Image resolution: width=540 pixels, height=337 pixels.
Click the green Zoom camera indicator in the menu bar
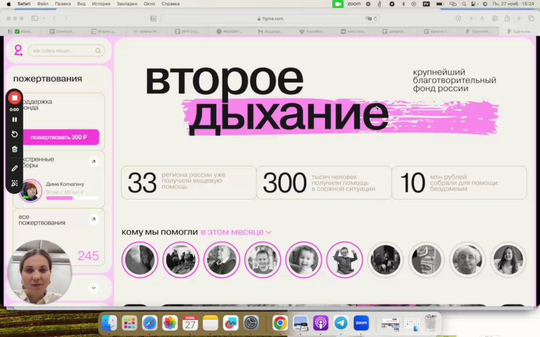point(338,4)
